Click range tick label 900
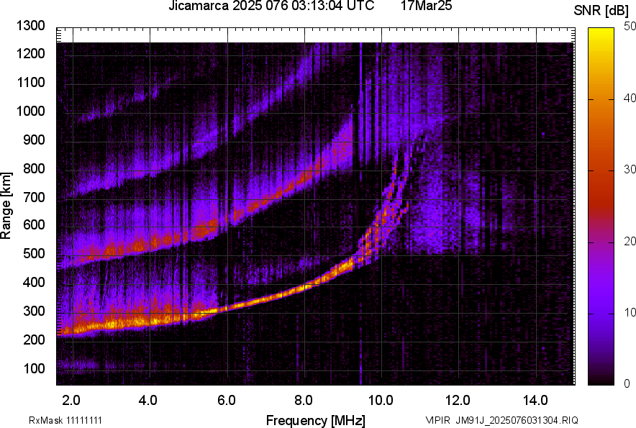 [x=34, y=140]
